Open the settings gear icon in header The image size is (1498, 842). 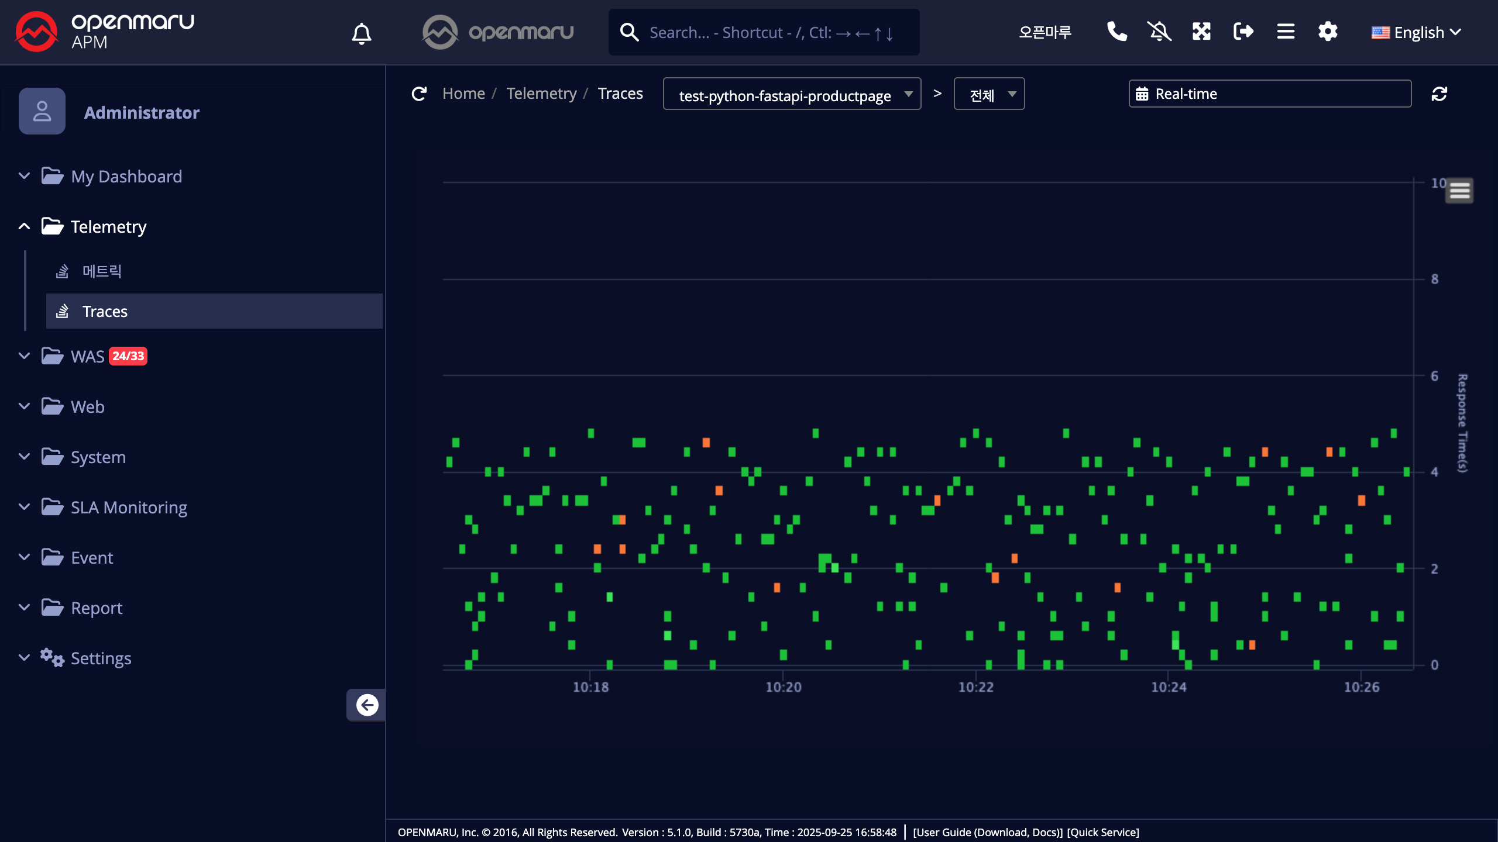[x=1328, y=32]
